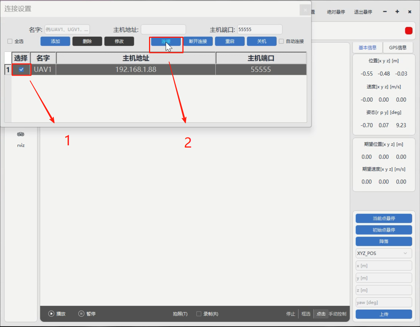
Task: Switch to the GPS信息 tab
Action: click(397, 47)
